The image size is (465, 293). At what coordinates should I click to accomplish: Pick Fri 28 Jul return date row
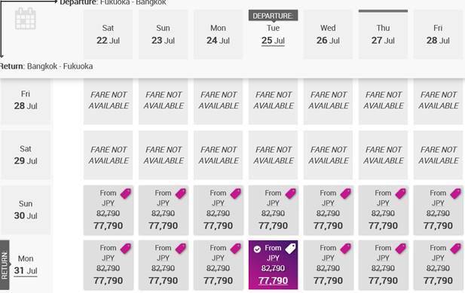26,100
